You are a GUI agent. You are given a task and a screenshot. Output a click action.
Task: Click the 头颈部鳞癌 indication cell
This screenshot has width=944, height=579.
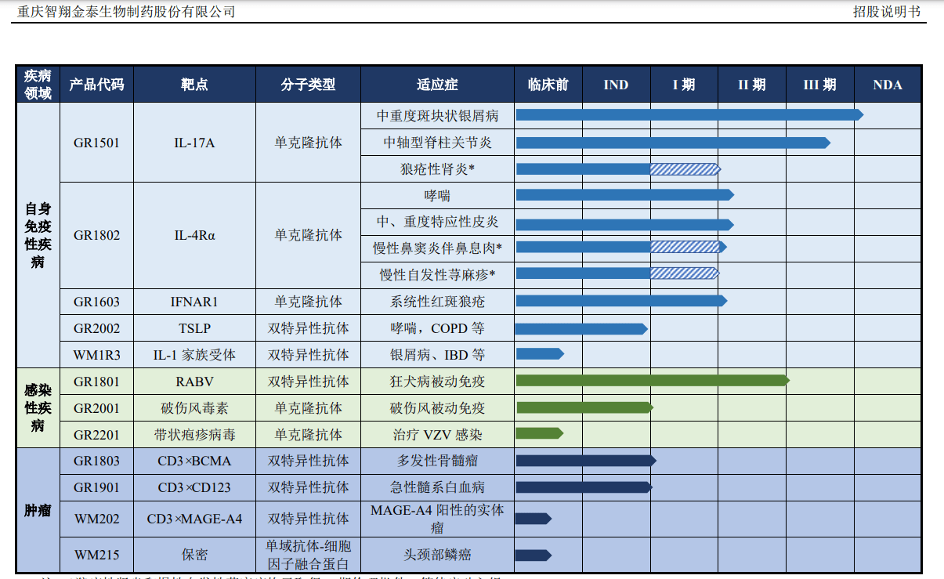pyautogui.click(x=437, y=555)
